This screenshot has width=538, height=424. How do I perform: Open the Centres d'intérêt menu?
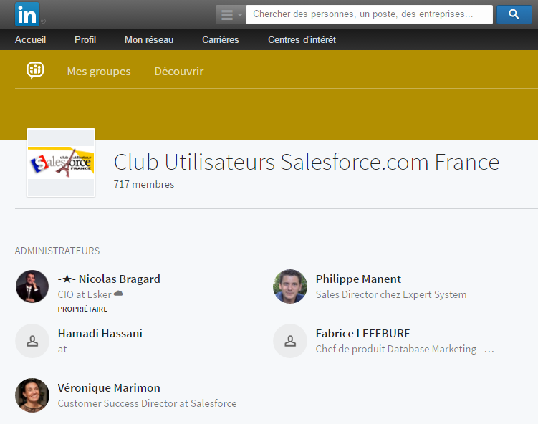pyautogui.click(x=302, y=40)
